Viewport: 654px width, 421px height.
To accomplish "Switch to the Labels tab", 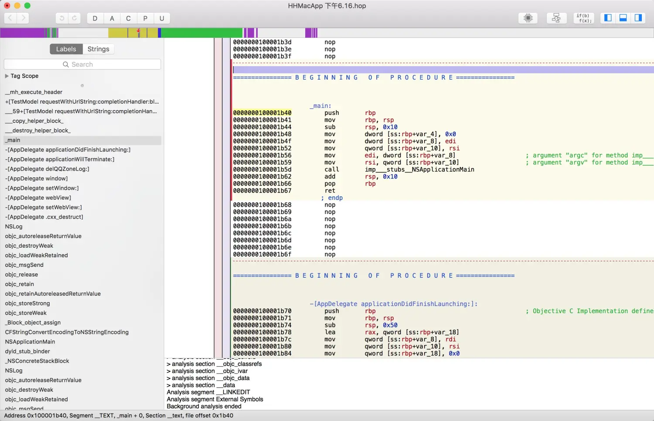I will coord(66,49).
